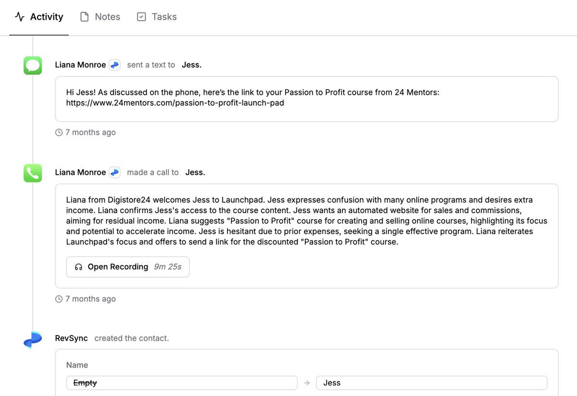This screenshot has width=577, height=396.
Task: Click the headphones icon on Open Recording
Action: (x=78, y=267)
